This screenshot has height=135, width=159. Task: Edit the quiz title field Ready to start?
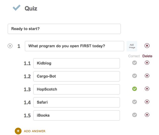click(x=64, y=29)
